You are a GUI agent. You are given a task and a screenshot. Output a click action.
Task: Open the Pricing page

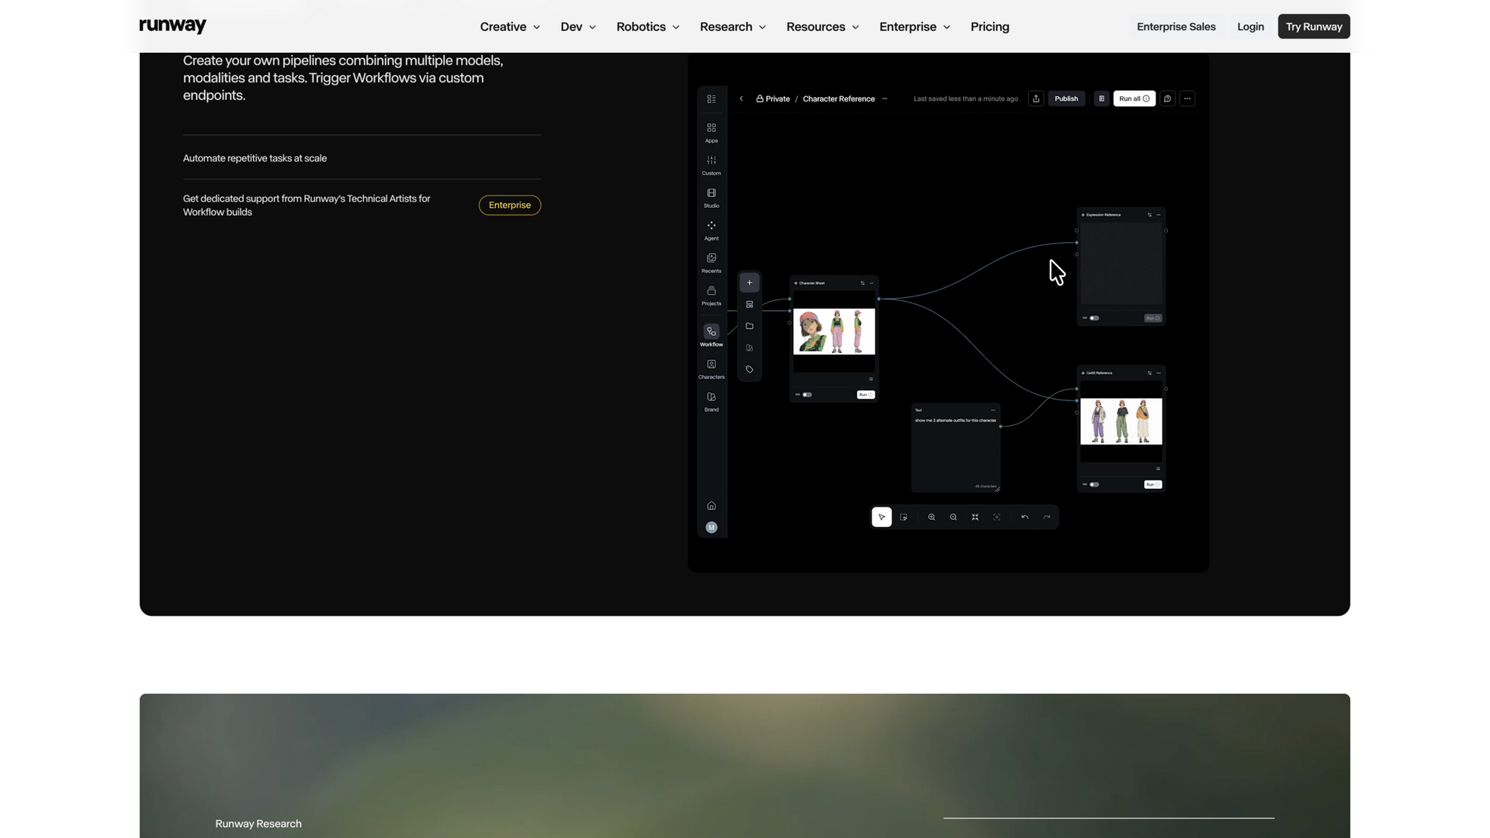pyautogui.click(x=989, y=26)
